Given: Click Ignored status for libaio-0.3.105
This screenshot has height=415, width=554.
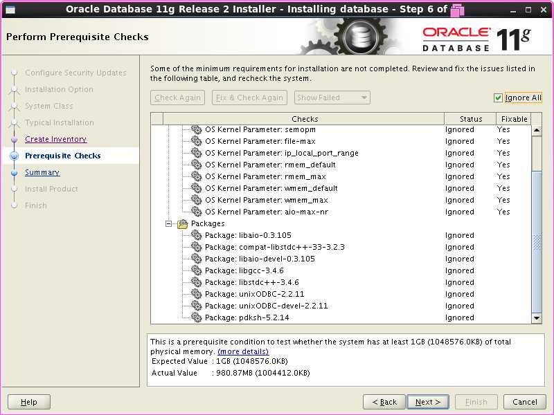Looking at the screenshot, I should tap(459, 235).
